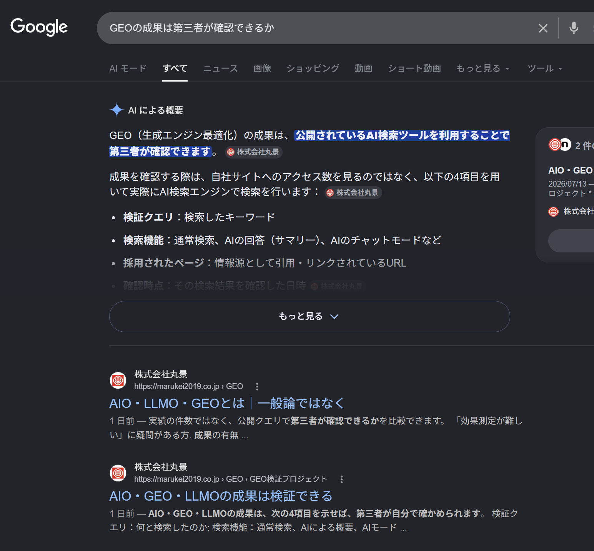Screen dimensions: 594x551
Task: Open the 動画 tab
Action: coord(363,68)
